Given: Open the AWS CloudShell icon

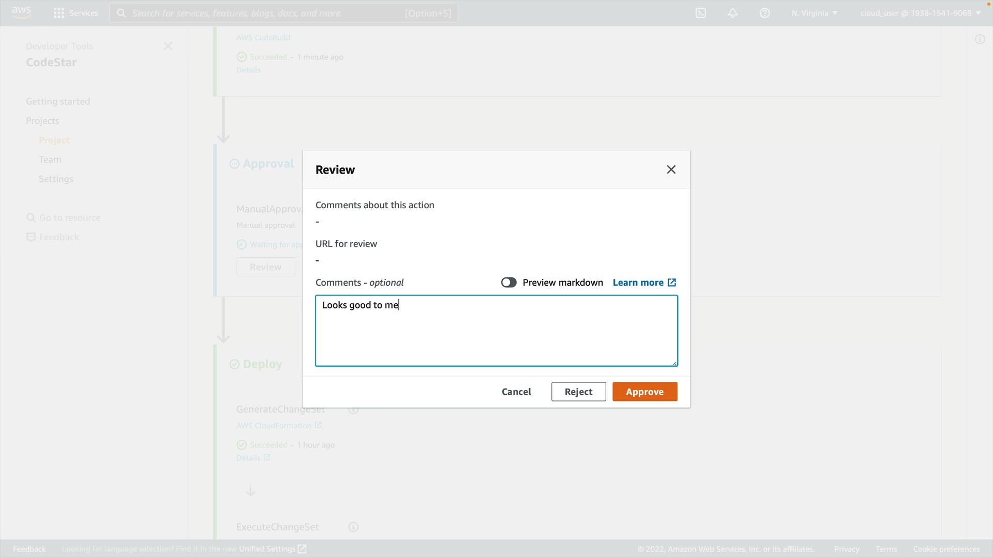Looking at the screenshot, I should pos(701,13).
